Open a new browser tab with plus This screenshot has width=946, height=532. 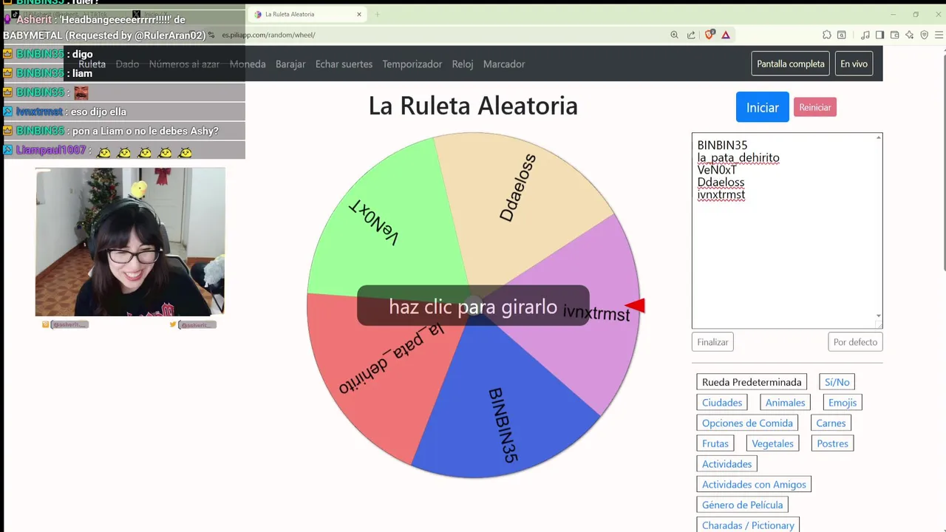(x=377, y=14)
